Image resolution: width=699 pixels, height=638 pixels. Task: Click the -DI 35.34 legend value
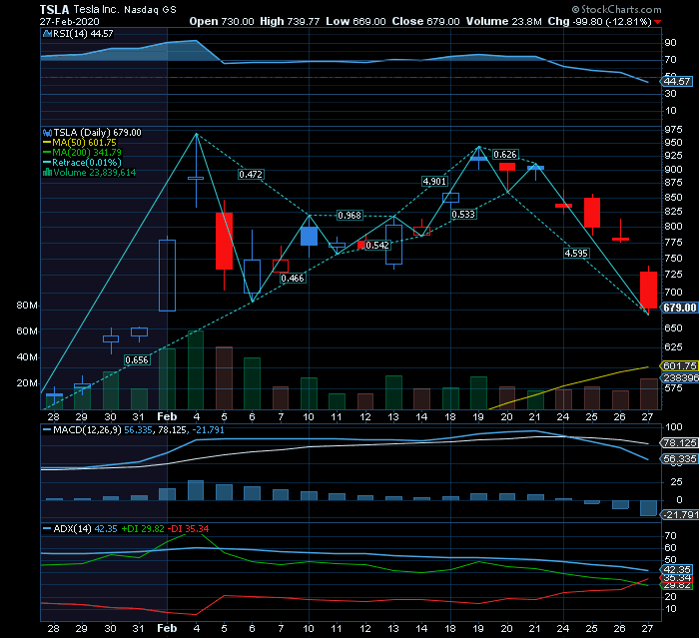(188, 529)
